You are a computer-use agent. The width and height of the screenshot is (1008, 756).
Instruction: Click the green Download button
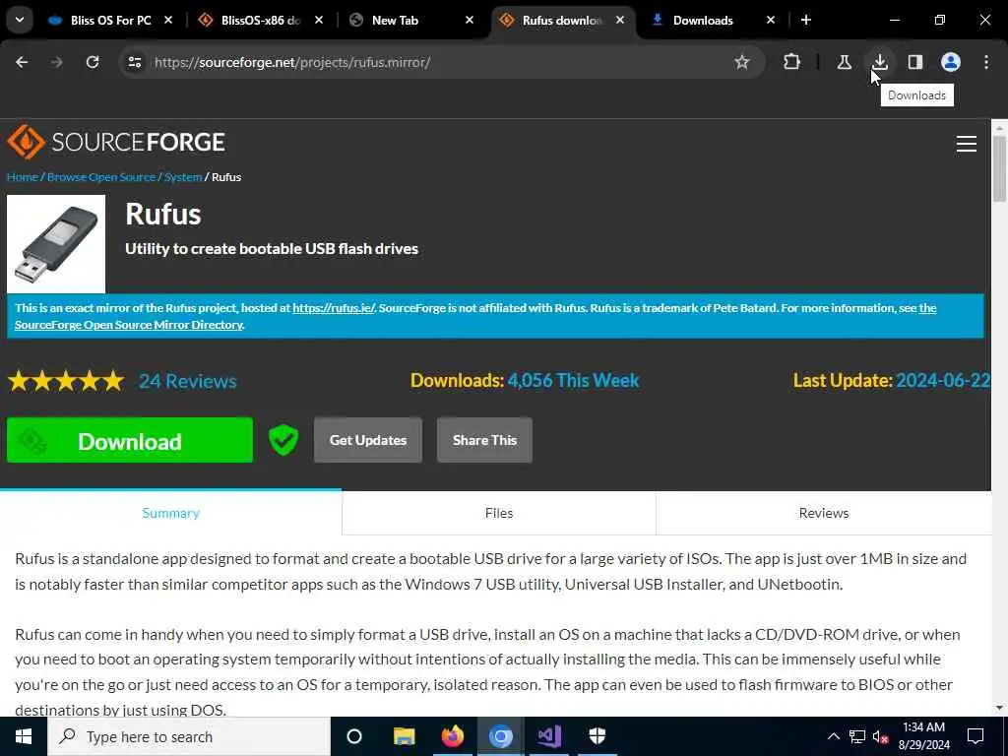point(130,440)
